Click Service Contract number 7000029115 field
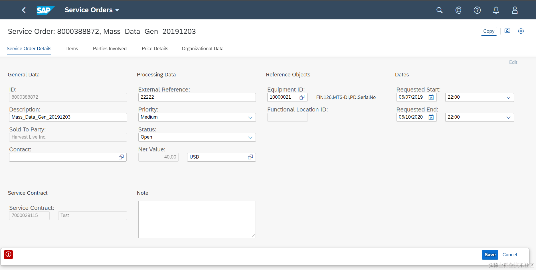536x270 pixels. click(29, 216)
